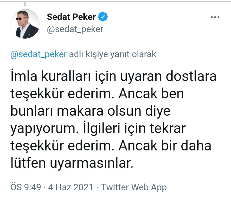The height and width of the screenshot is (198, 231).
Task: Click the Sedat Peker display name
Action: pyautogui.click(x=71, y=17)
